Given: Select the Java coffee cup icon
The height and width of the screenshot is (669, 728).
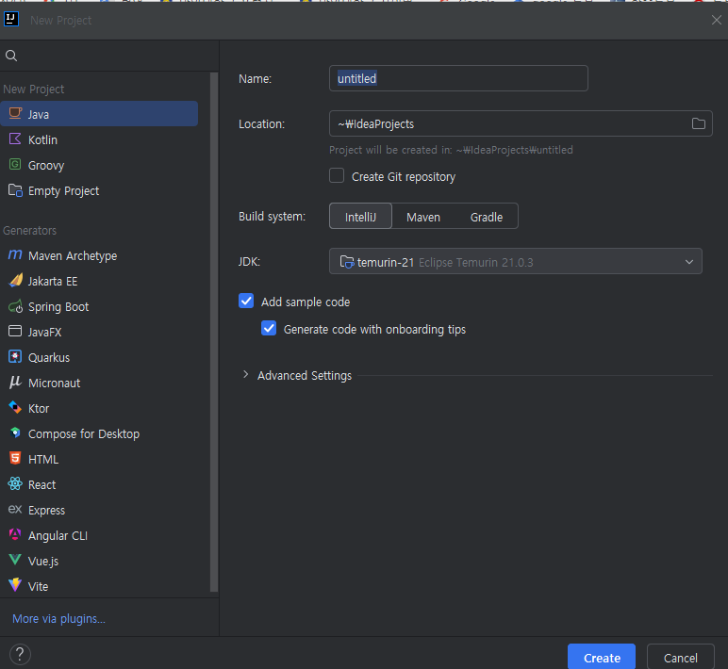Looking at the screenshot, I should [15, 113].
